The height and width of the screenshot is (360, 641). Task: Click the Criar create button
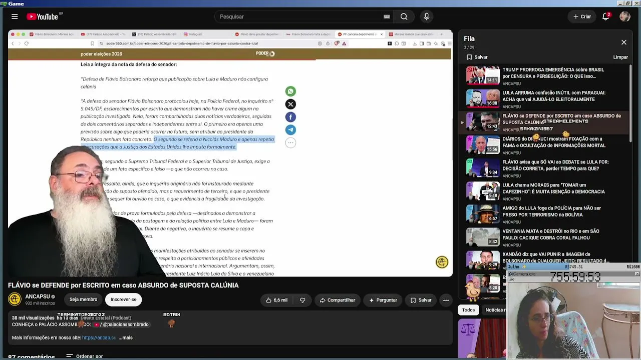pyautogui.click(x=582, y=16)
